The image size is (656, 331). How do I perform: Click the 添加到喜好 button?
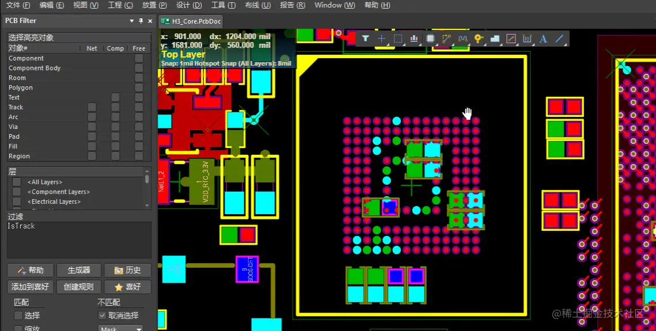(30, 287)
